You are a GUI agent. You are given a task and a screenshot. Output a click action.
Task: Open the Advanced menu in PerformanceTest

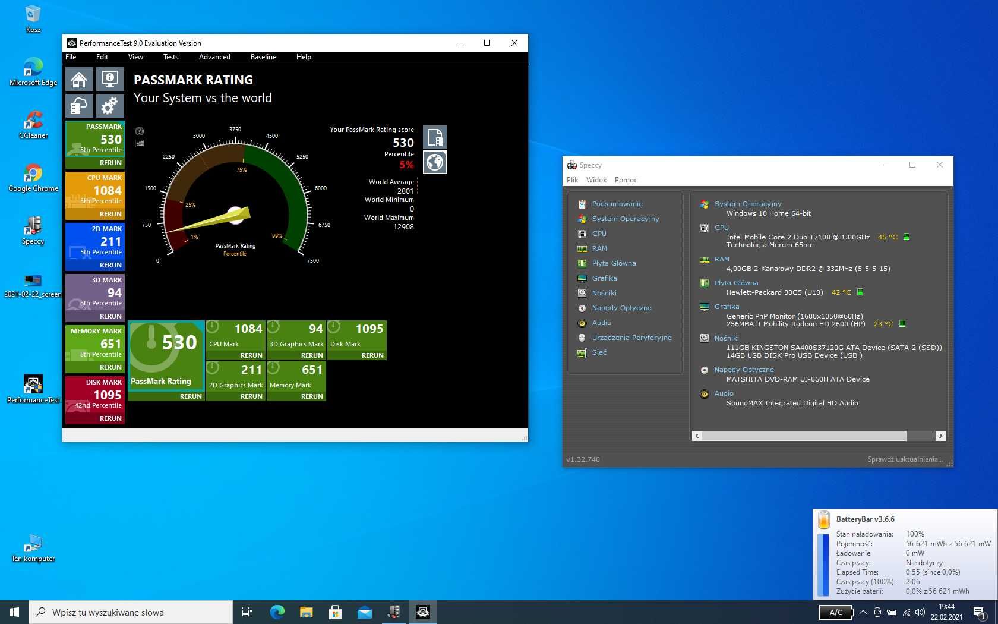click(214, 57)
